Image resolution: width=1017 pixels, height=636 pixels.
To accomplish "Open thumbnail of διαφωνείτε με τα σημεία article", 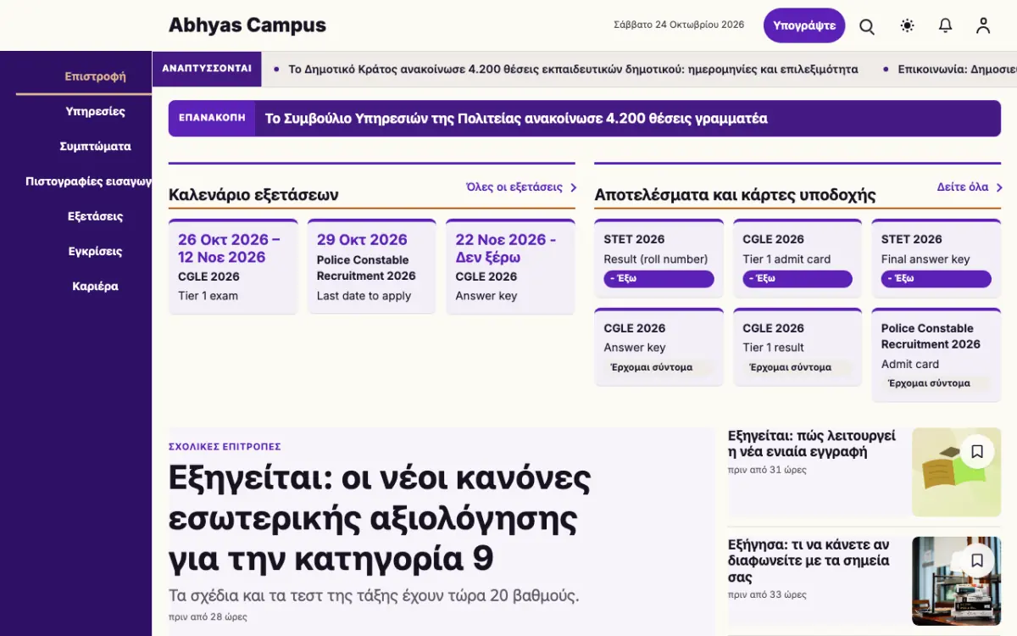I will [x=956, y=581].
